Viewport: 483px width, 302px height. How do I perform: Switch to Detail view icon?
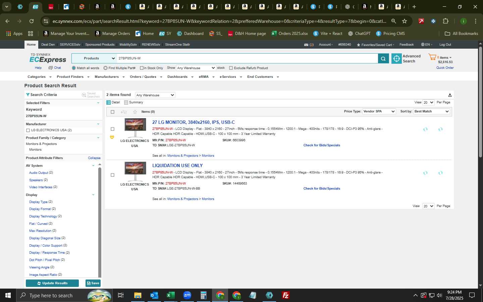[x=108, y=102]
